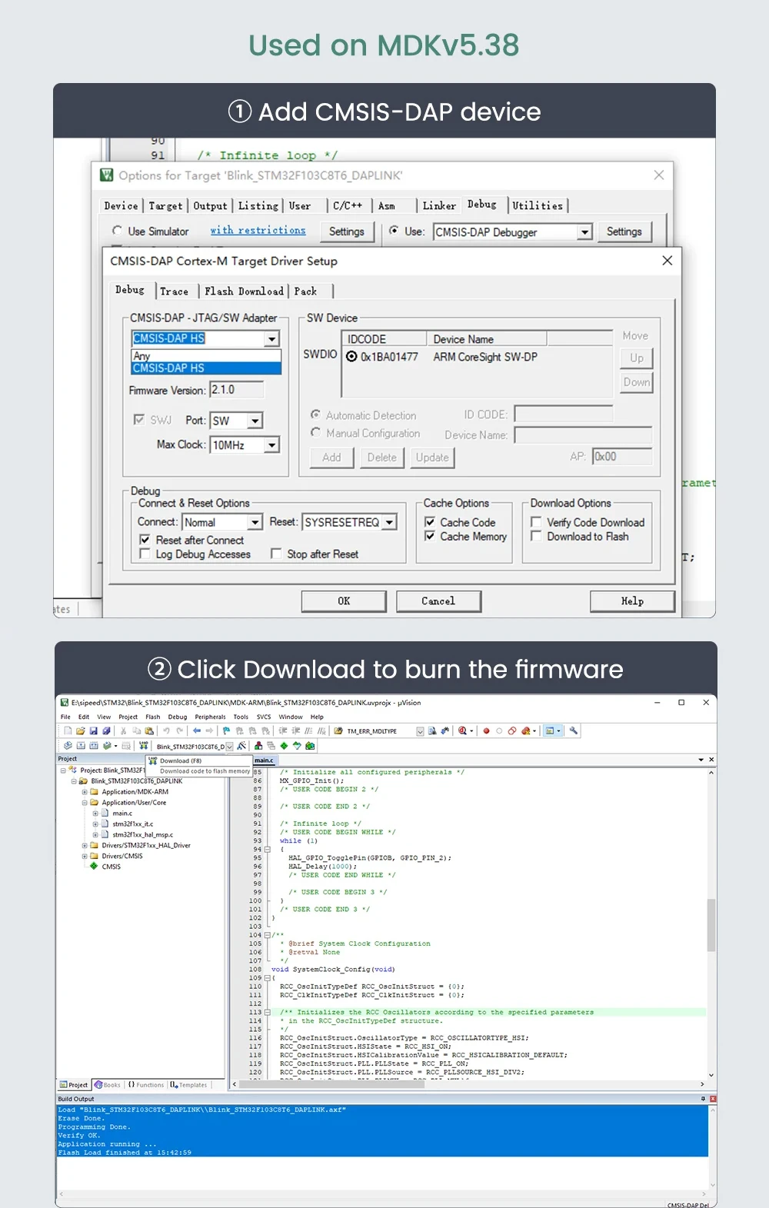Open the JTAG/SW Adapter dropdown arrow
Screen dimensions: 769x1208
pos(272,338)
